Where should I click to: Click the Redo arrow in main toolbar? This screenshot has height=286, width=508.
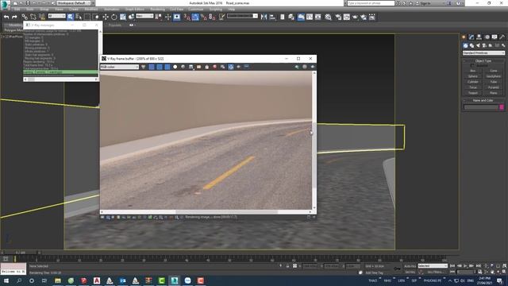[x=14, y=17]
